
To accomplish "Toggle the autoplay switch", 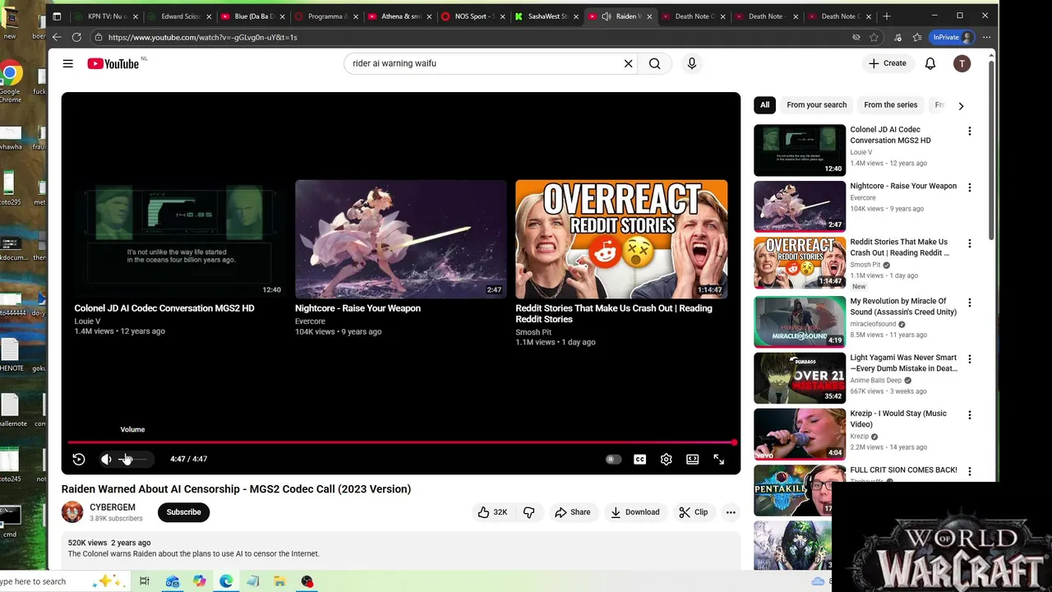I will pos(613,460).
